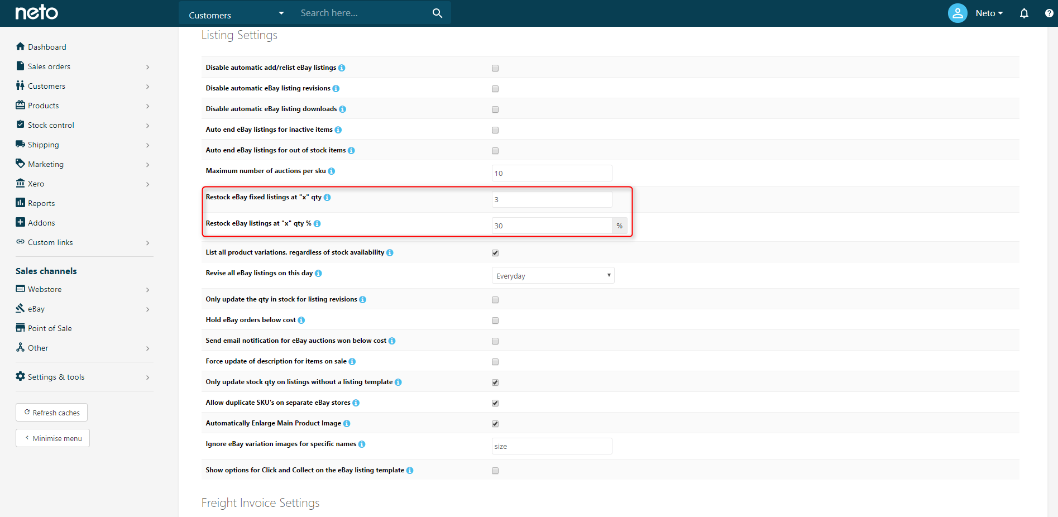Show info for Revise all eBay listings on this day

318,273
